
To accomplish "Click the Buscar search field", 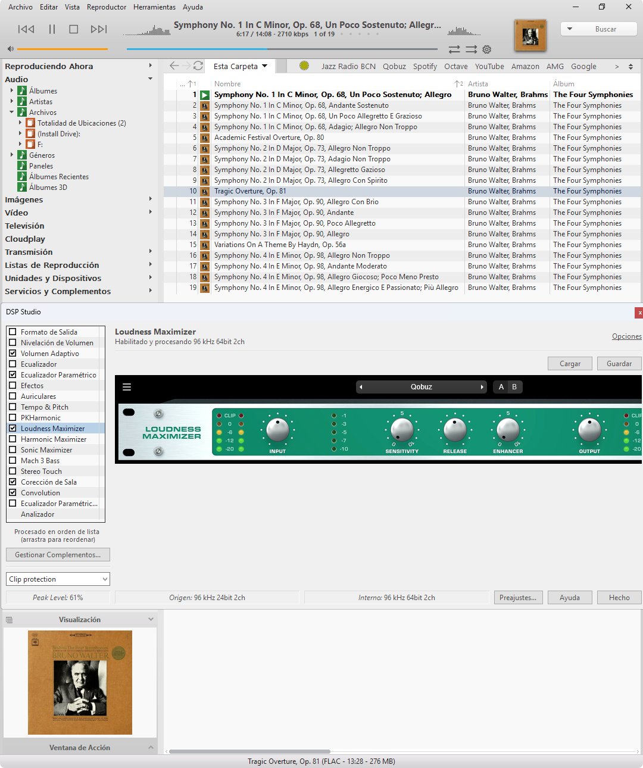I will click(x=605, y=29).
